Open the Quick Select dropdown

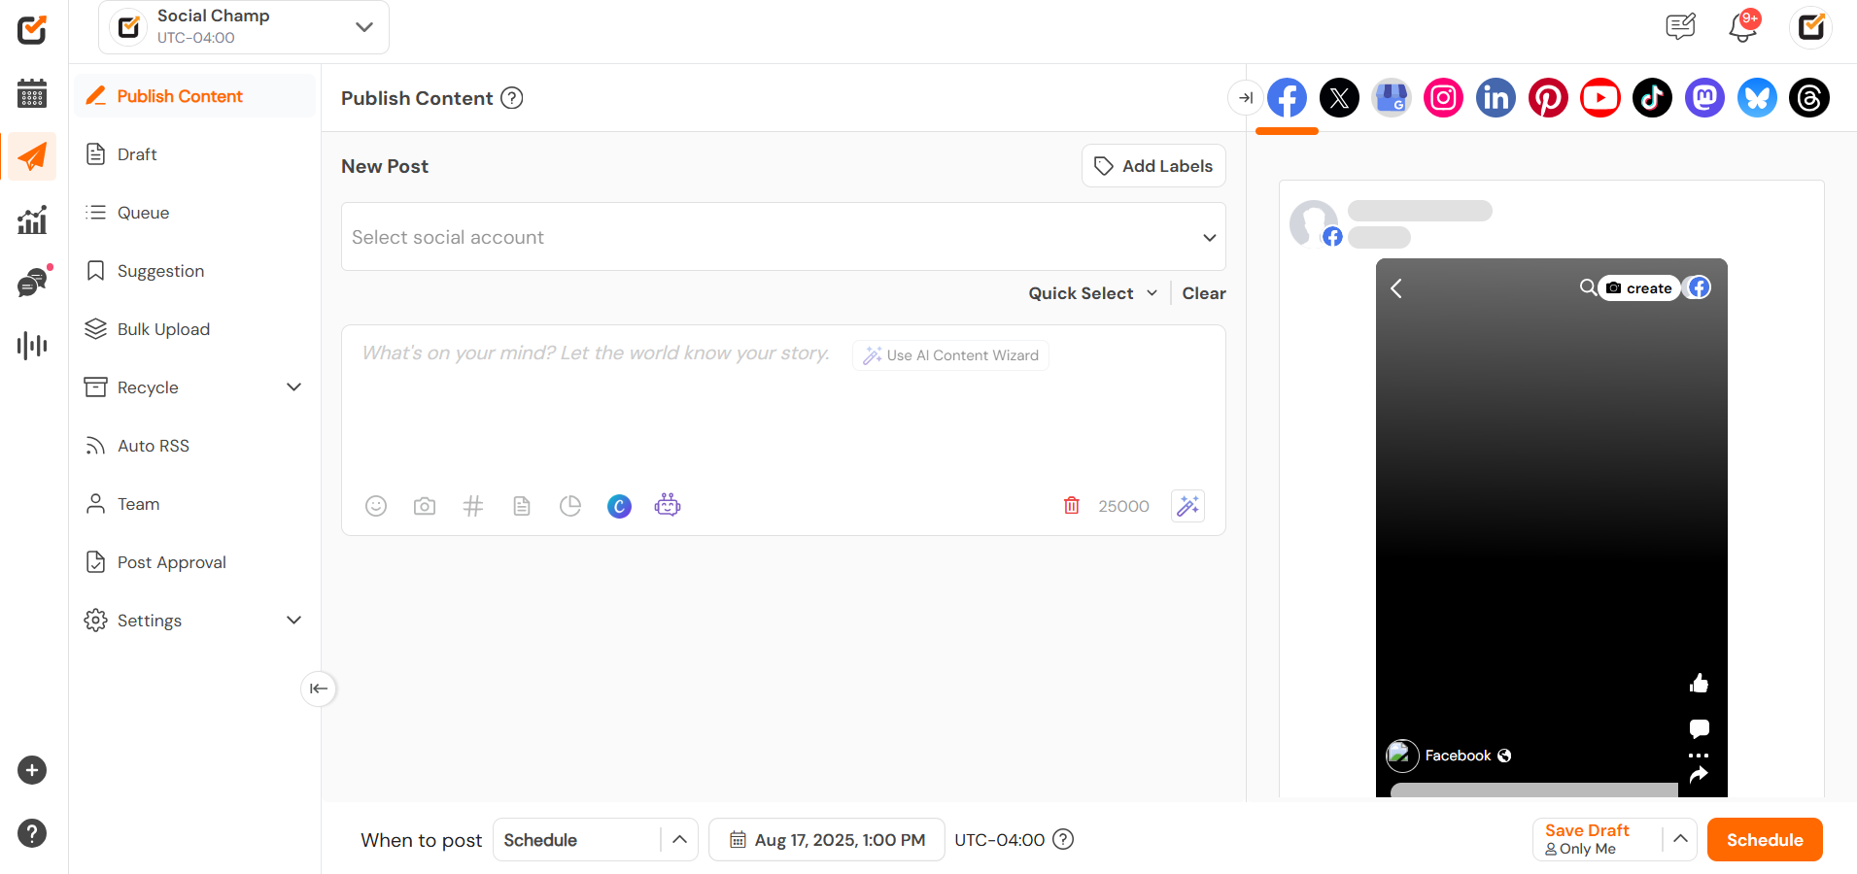[x=1092, y=293]
